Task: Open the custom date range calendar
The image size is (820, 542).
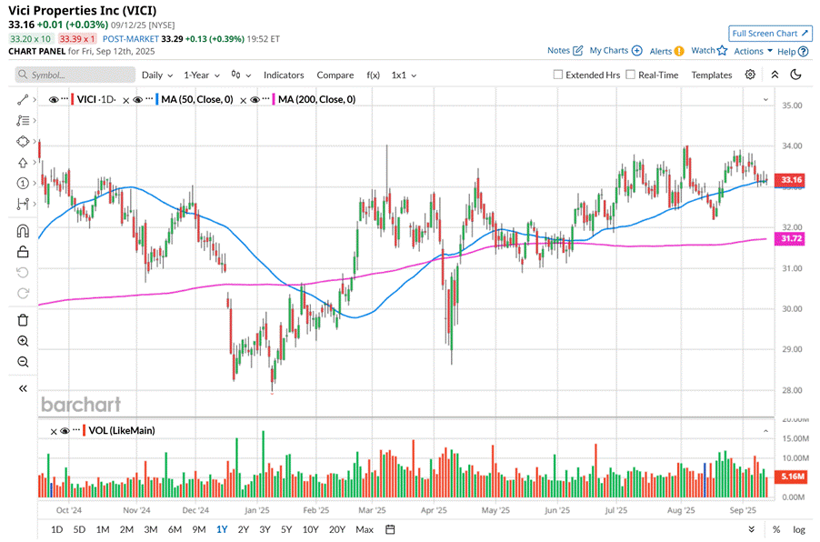Action: (390, 529)
